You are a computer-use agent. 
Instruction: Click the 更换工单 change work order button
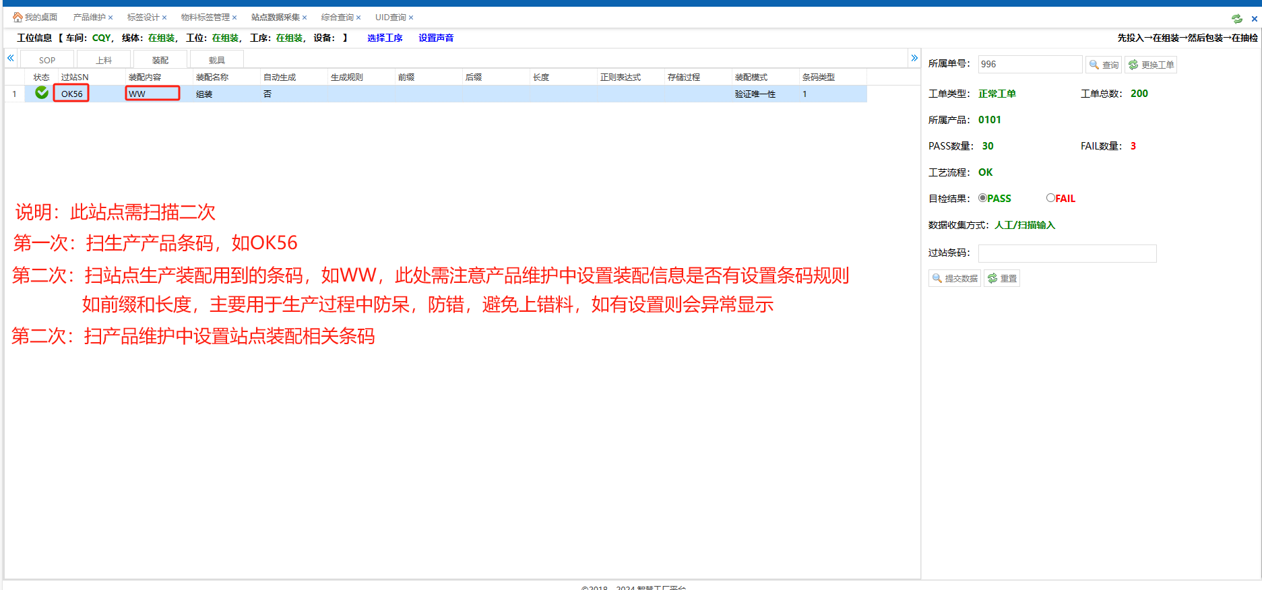(x=1151, y=65)
